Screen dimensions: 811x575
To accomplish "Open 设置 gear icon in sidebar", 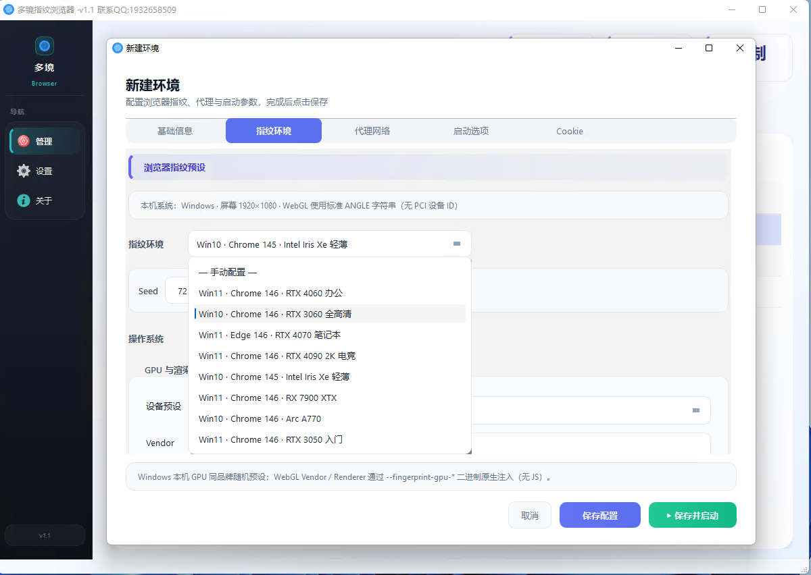I will 24,171.
